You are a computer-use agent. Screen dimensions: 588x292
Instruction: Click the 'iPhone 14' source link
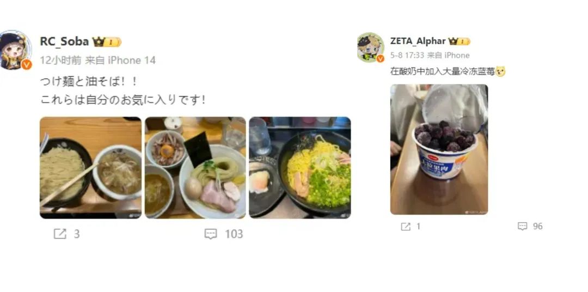(132, 60)
